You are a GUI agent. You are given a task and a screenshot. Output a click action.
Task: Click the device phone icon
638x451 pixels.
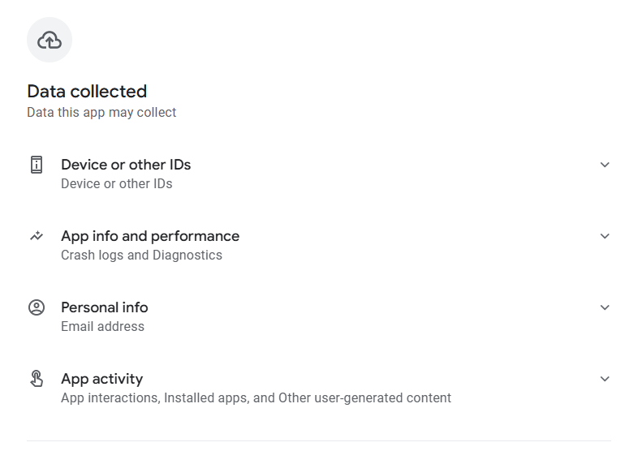36,165
